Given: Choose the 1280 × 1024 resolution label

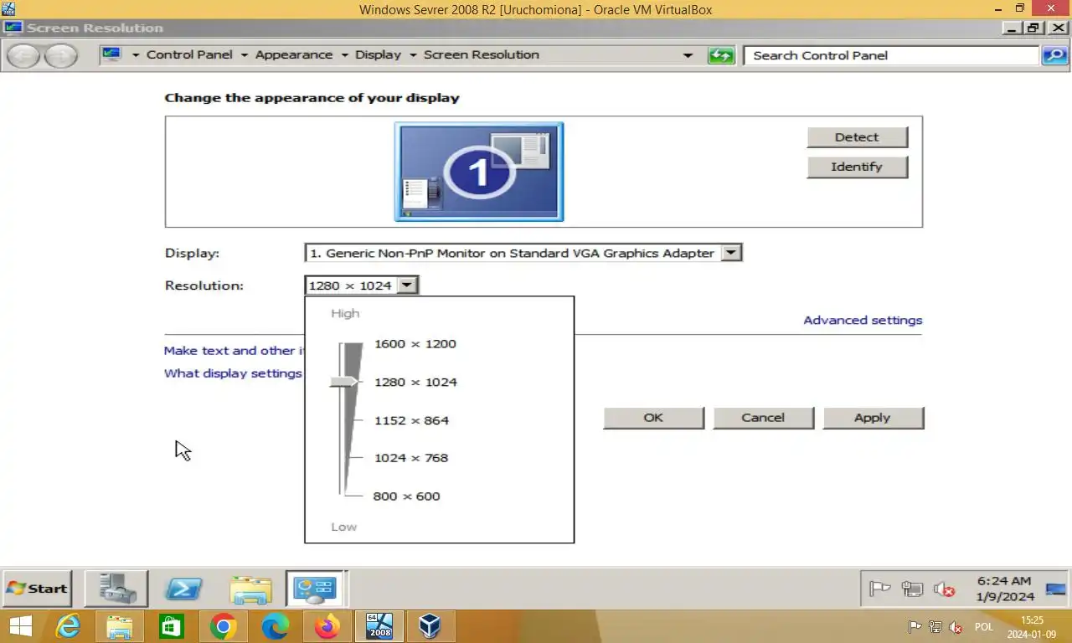Looking at the screenshot, I should [415, 382].
